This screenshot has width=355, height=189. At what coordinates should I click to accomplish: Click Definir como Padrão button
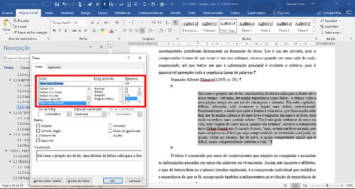click(48, 181)
